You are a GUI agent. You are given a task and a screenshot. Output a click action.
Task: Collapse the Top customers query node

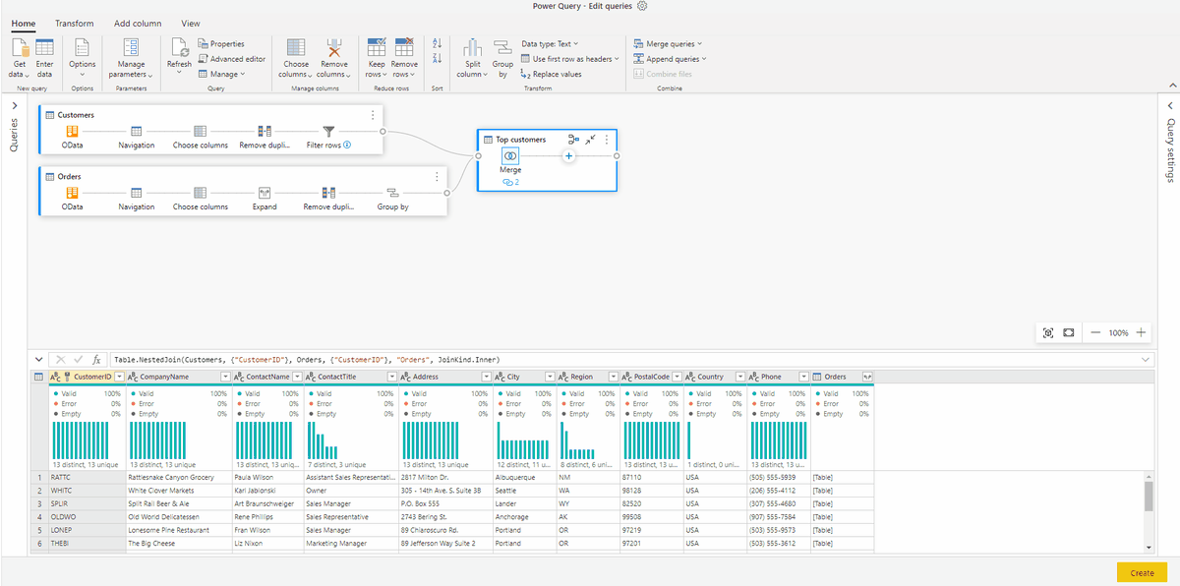tap(589, 140)
